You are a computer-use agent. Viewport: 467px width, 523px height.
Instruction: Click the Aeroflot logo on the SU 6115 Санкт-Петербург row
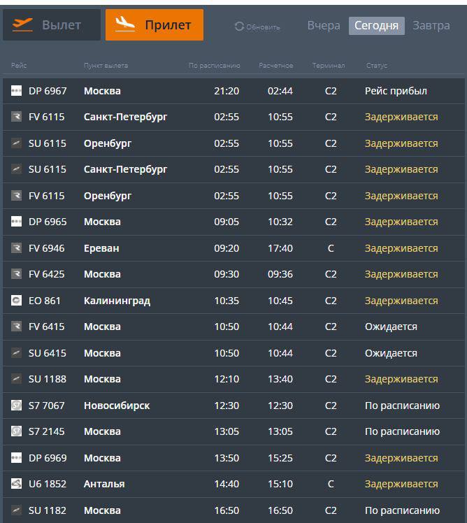click(16, 169)
